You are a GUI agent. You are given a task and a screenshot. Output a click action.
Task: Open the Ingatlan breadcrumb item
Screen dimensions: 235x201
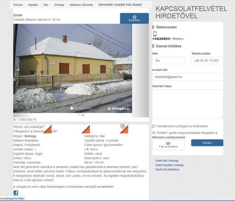pyautogui.click(x=33, y=5)
